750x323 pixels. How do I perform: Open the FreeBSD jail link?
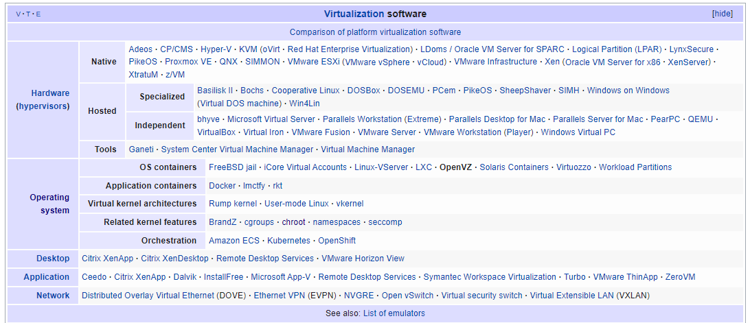tap(234, 167)
